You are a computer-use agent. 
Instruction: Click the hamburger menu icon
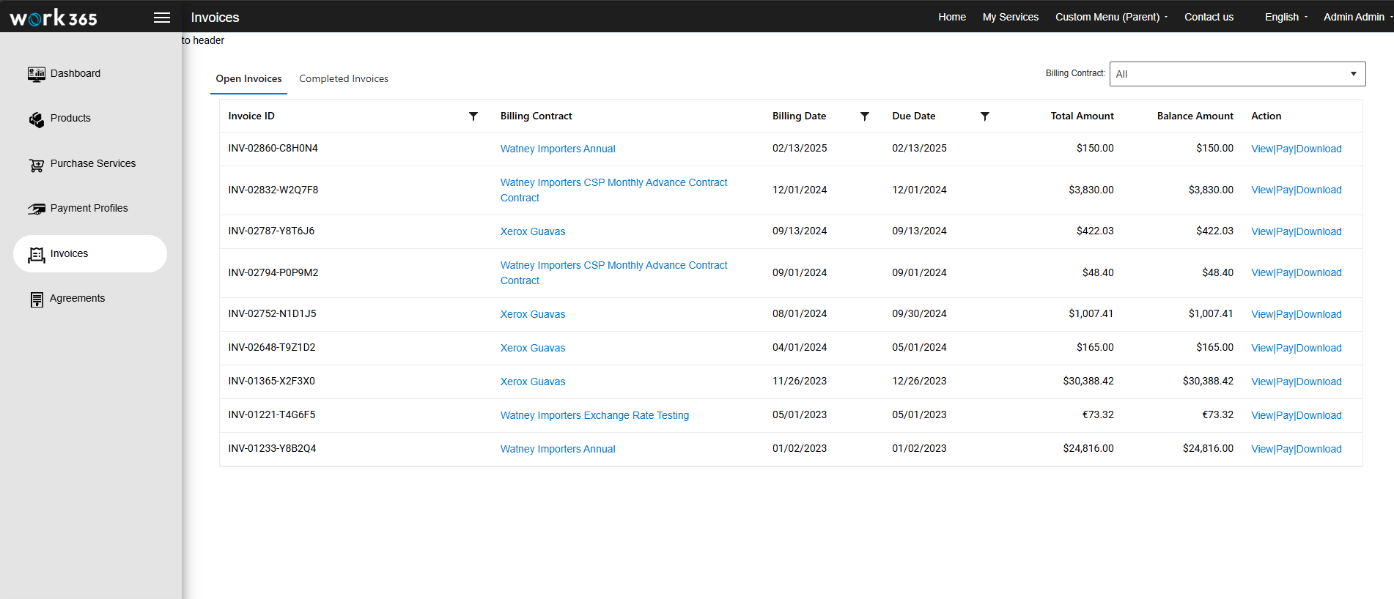[x=162, y=18]
